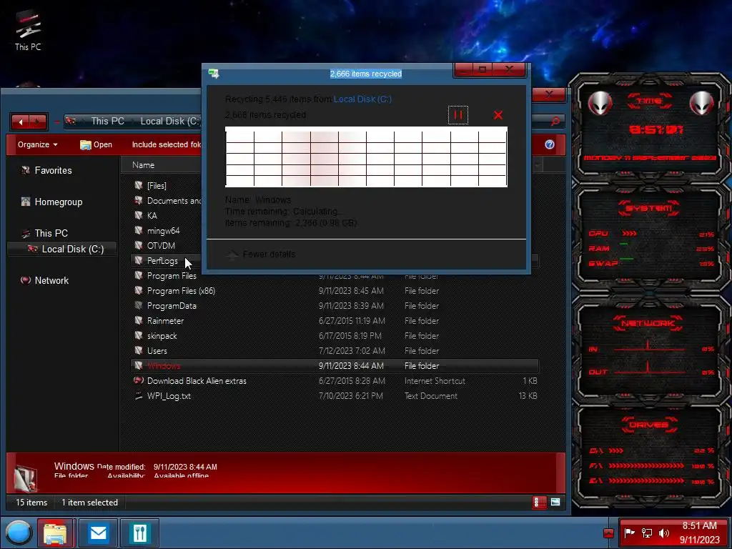The width and height of the screenshot is (732, 549).
Task: Open network icon in system tray
Action: (x=646, y=533)
